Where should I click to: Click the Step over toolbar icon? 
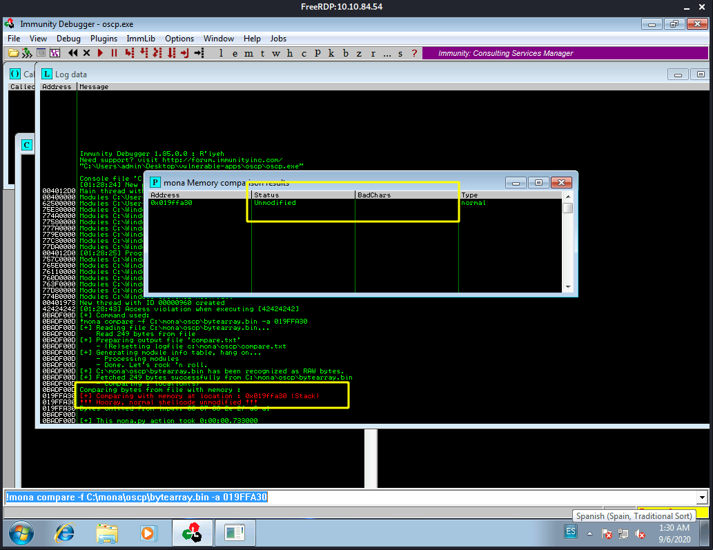(144, 53)
